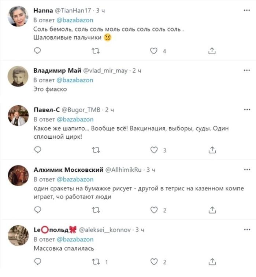View Hanna's profile avatar
Viewport: 256px width, 277px height.
(18, 16)
